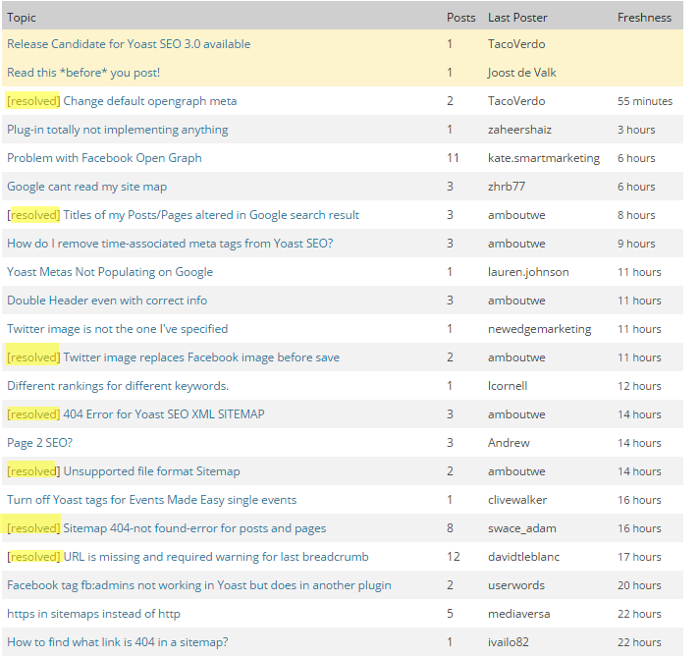Screen dimensions: 700x658
Task: Click freshness value '8 hours'
Action: click(636, 215)
